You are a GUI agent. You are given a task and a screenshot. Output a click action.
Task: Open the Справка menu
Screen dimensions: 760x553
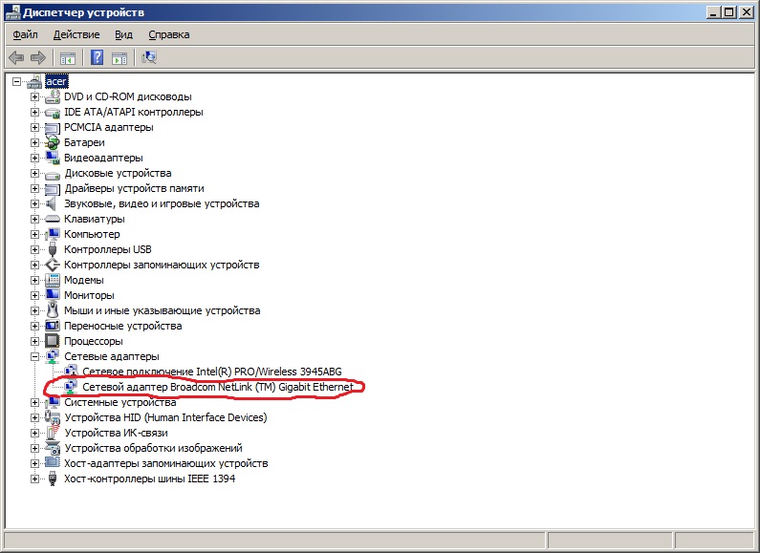click(168, 34)
